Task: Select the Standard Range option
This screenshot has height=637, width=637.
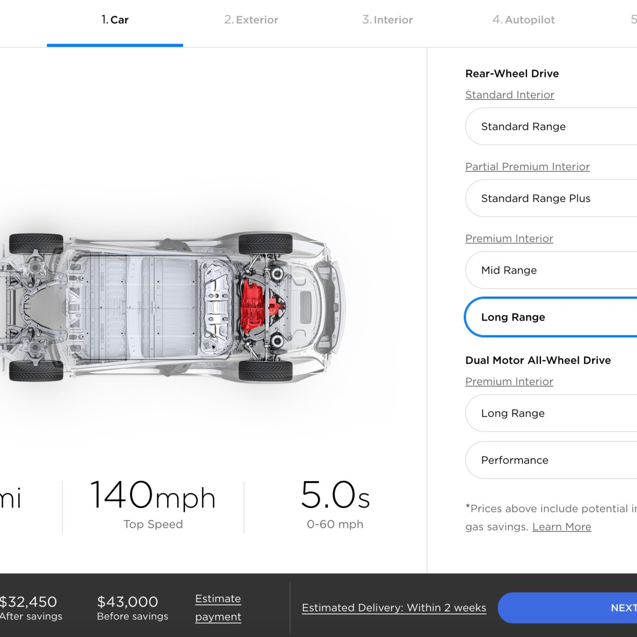Action: pyautogui.click(x=551, y=126)
